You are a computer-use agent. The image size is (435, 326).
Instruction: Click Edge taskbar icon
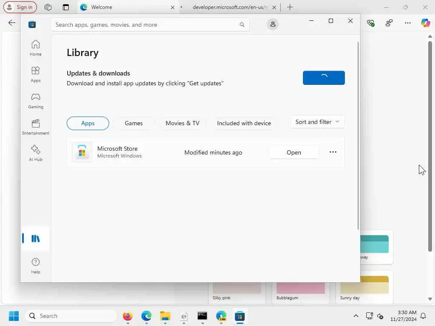click(146, 316)
